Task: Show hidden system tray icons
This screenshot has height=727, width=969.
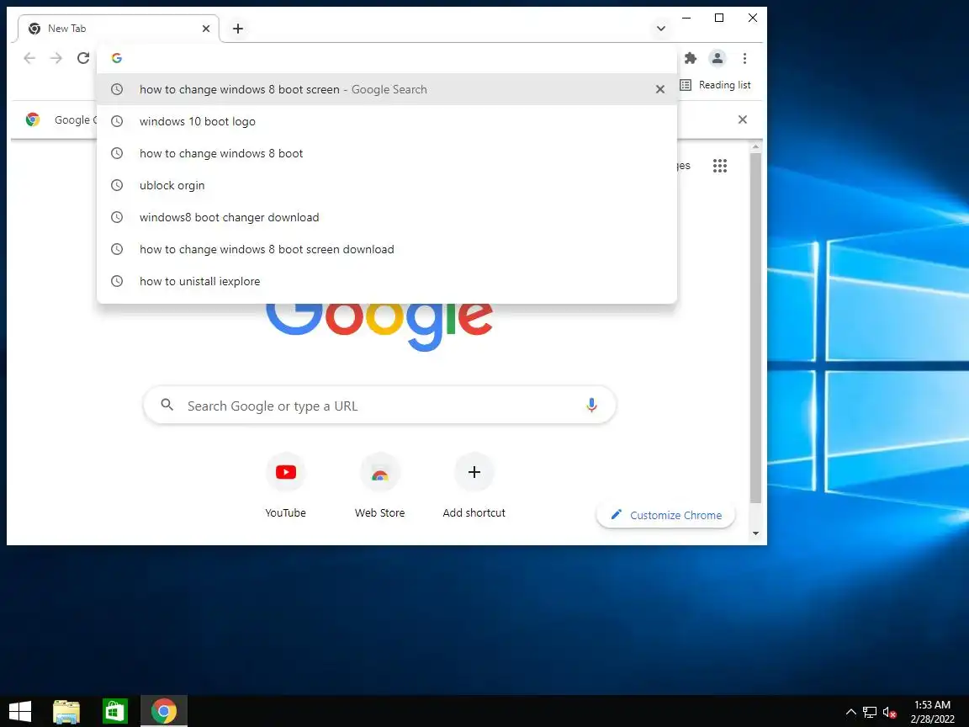Action: (851, 712)
